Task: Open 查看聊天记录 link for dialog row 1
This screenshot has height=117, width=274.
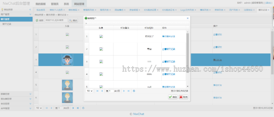Action: tap(169, 36)
